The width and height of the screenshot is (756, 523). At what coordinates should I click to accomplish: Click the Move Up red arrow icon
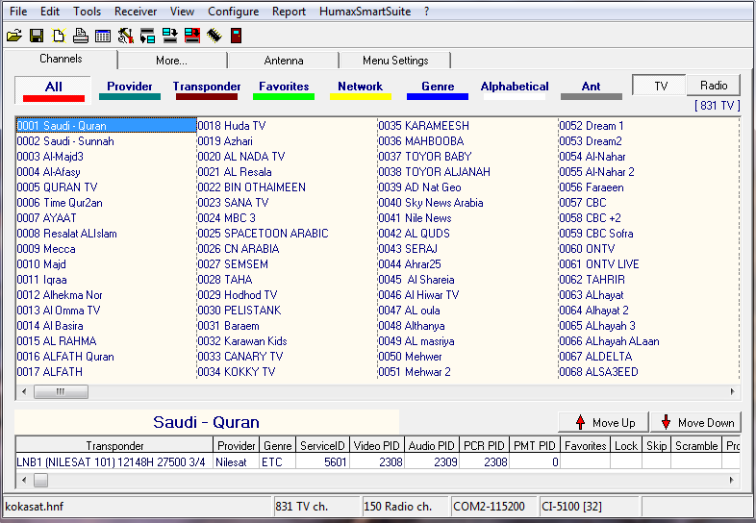coord(581,422)
